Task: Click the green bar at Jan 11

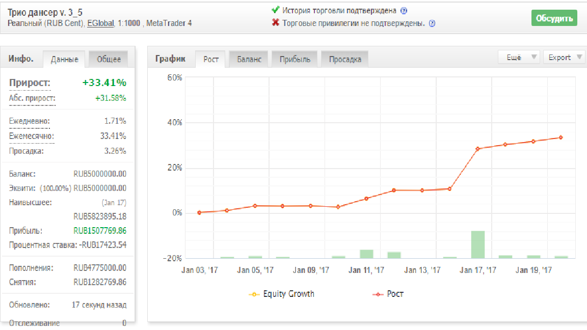Action: coord(366,254)
